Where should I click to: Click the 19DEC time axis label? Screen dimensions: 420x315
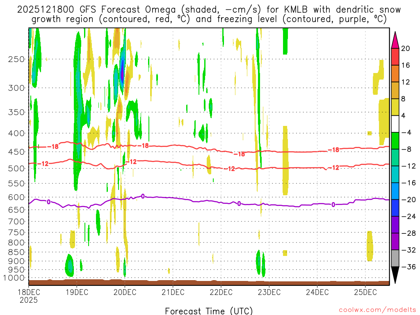point(77,292)
